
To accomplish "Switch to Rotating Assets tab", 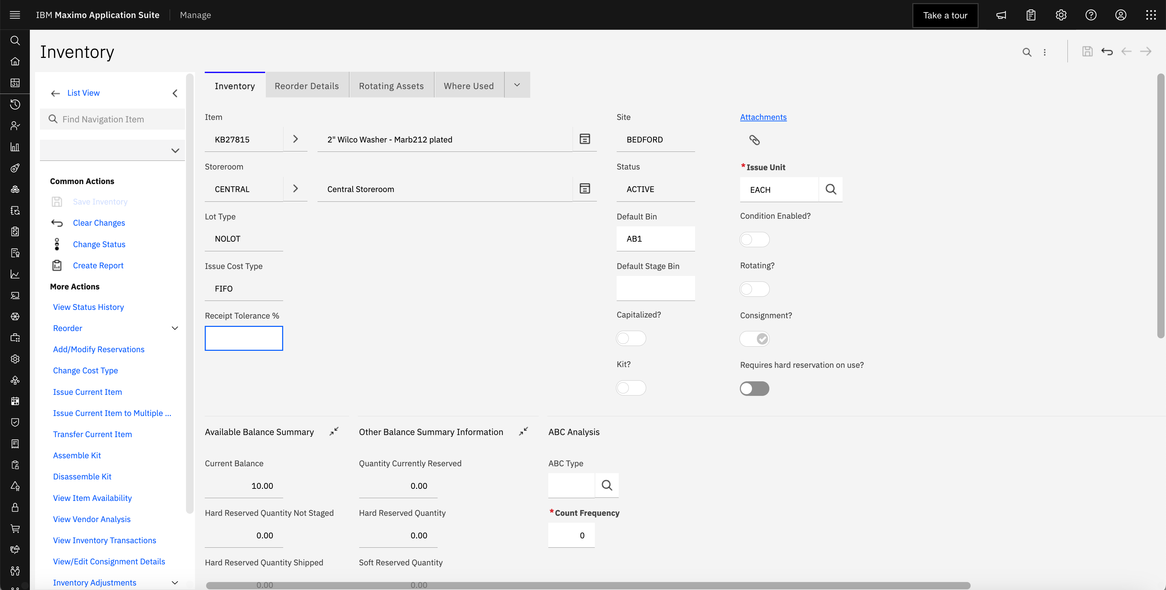I will click(391, 85).
